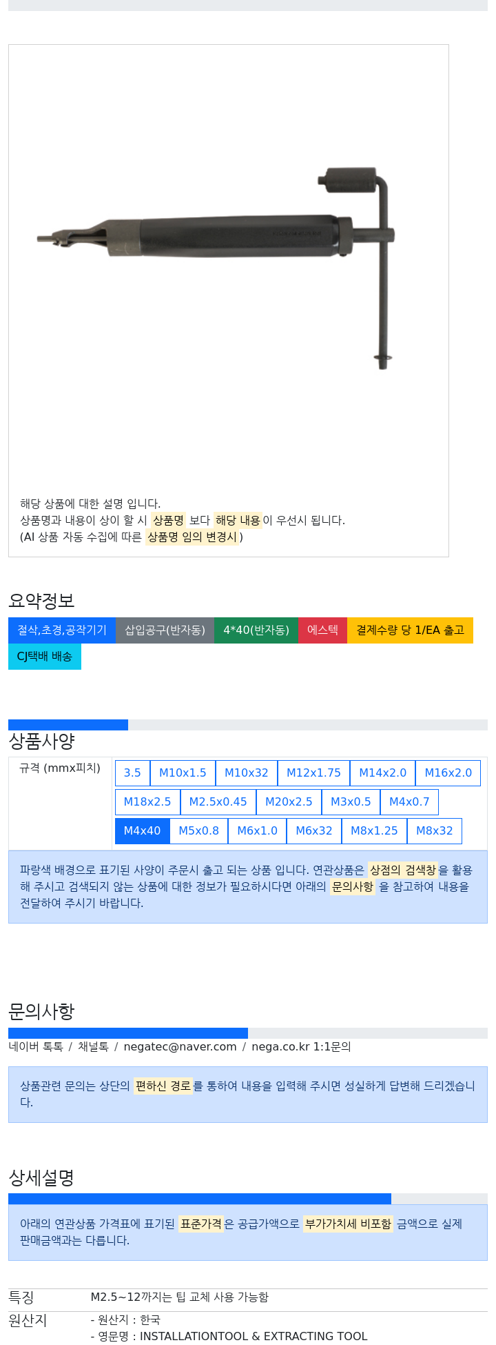Select the M12x1.75 option
The image size is (496, 1345).
tap(313, 773)
